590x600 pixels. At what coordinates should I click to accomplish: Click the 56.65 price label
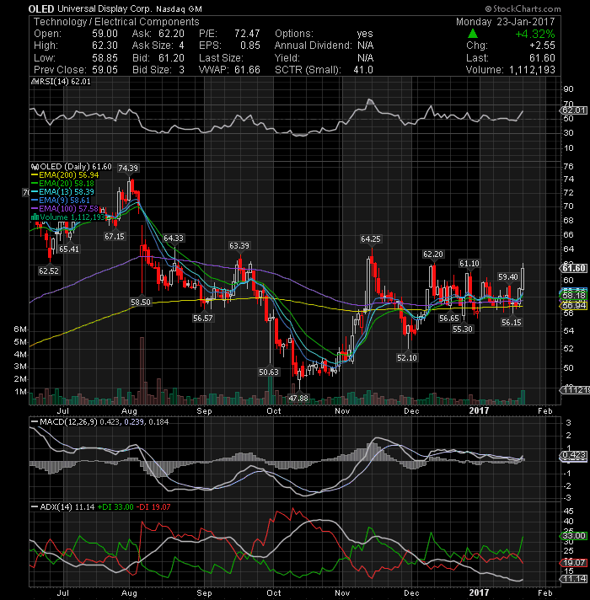click(449, 319)
